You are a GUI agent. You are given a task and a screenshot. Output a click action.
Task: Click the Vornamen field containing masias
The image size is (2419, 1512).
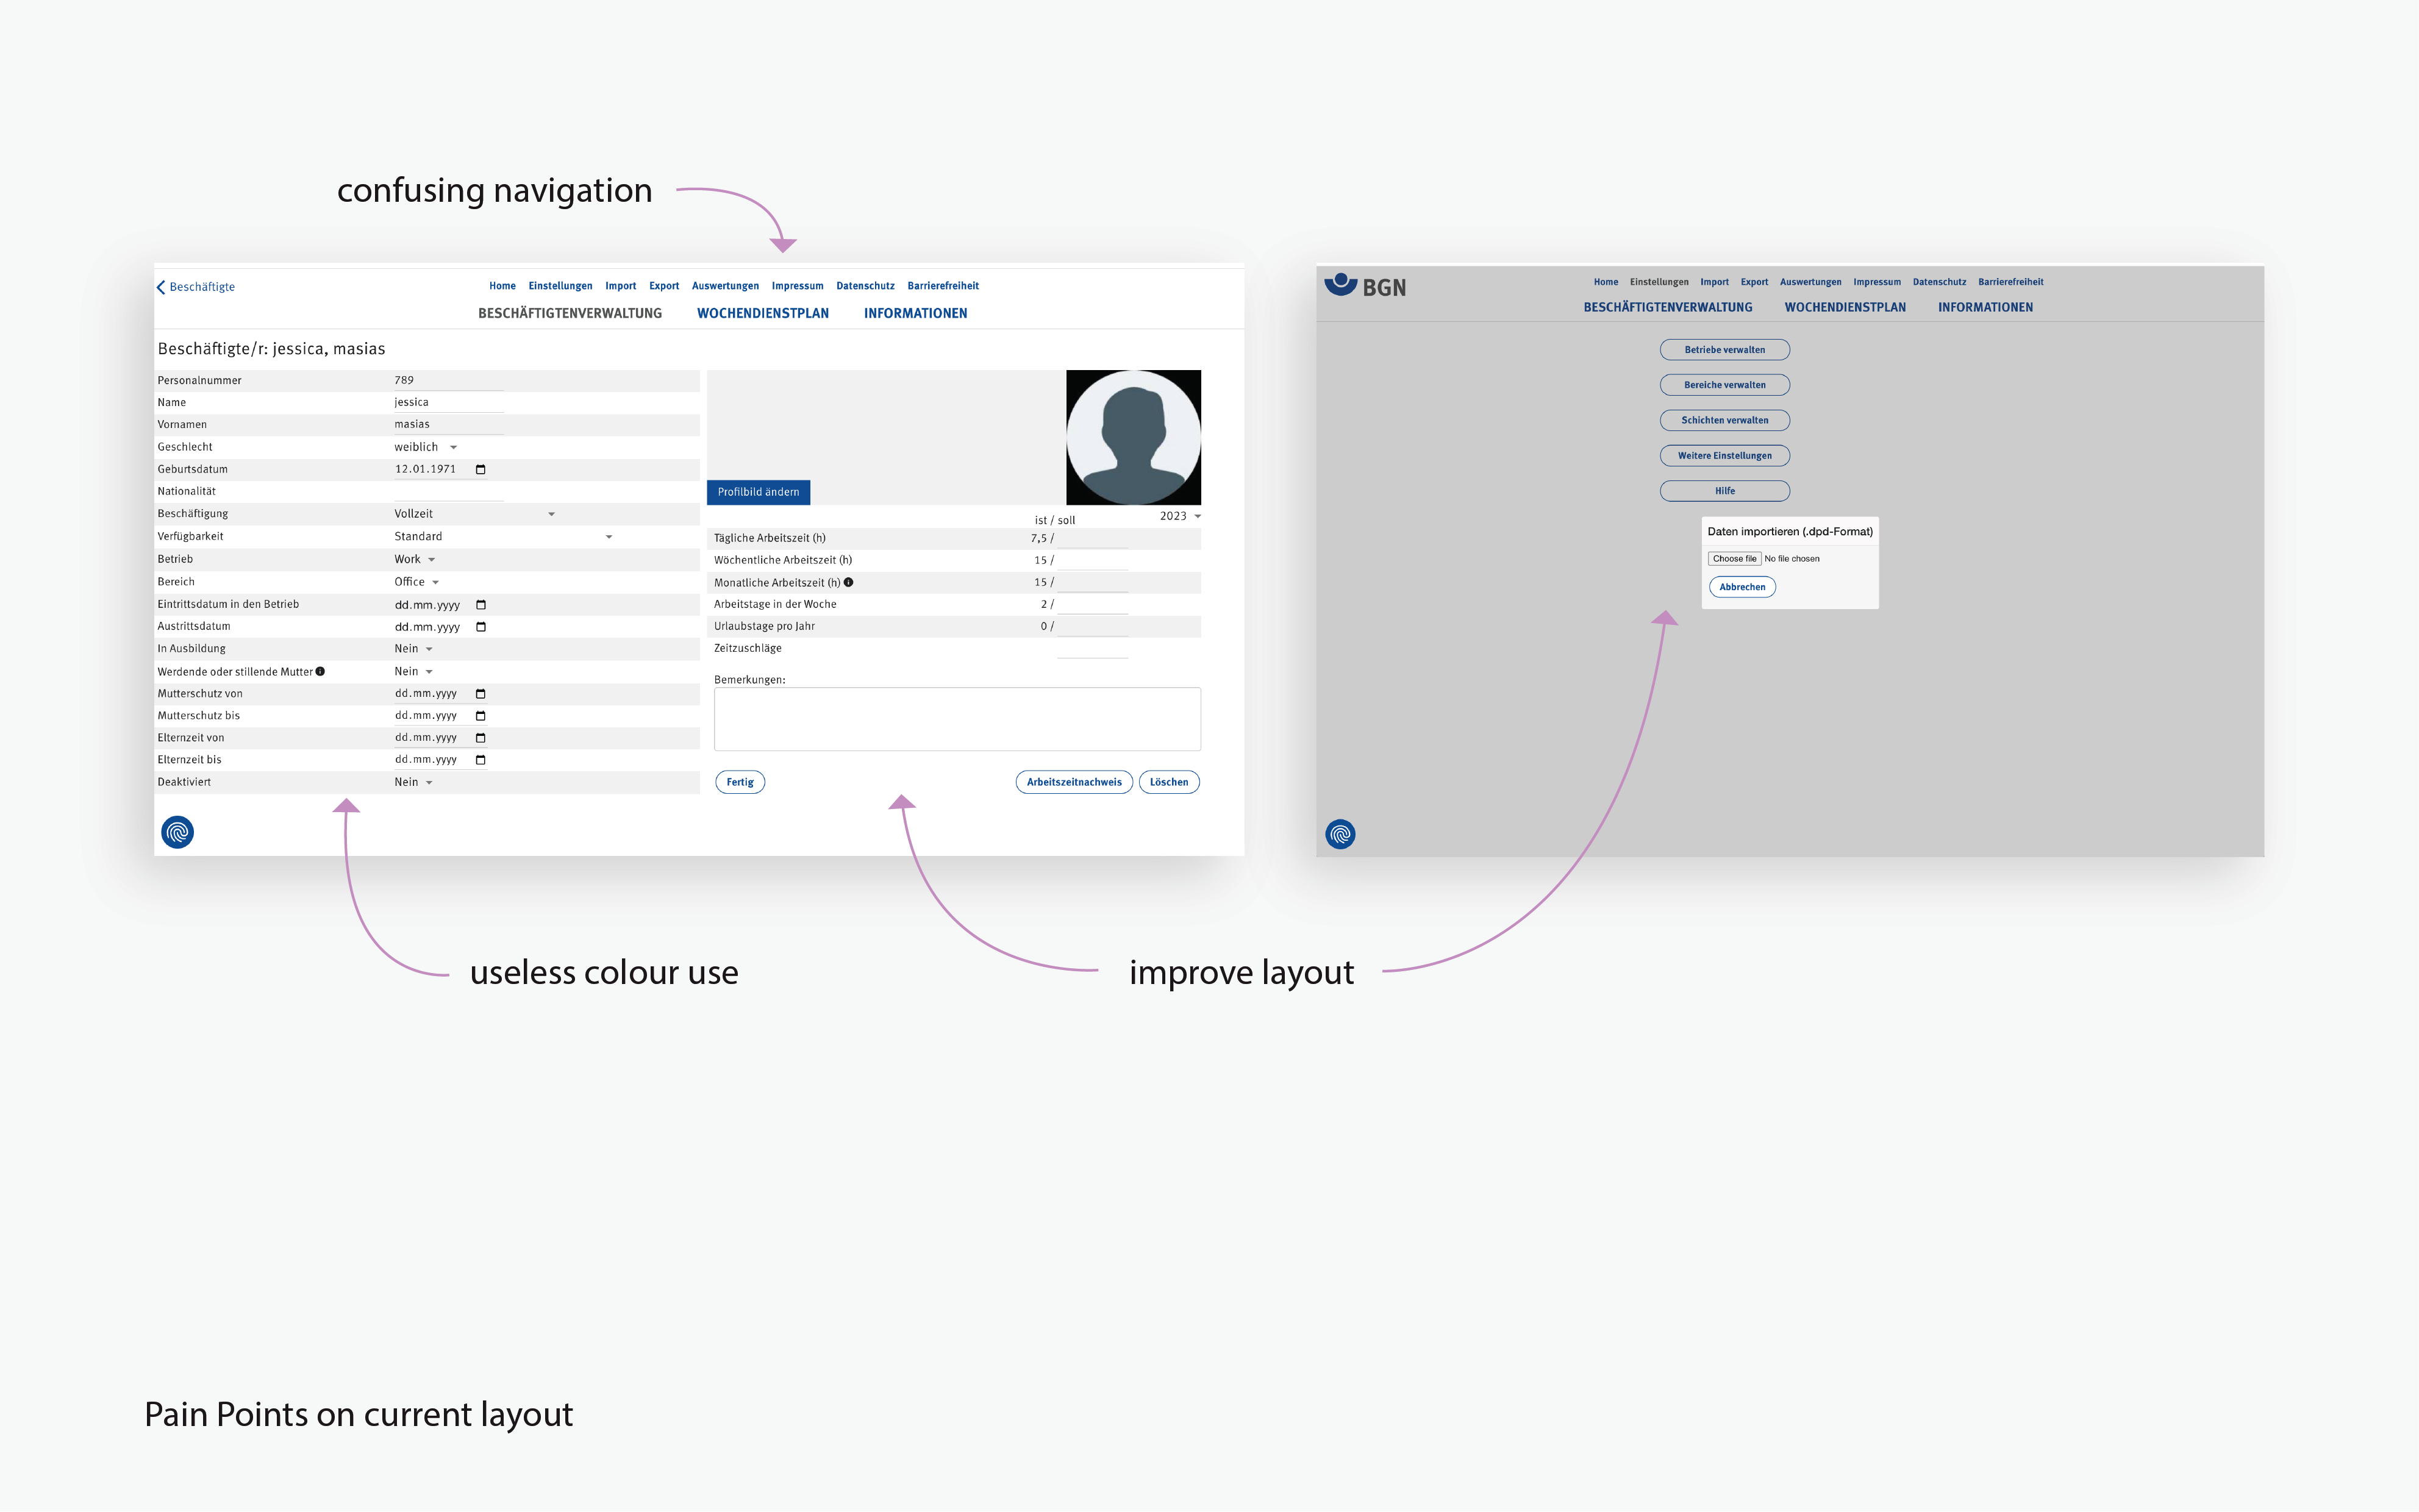coord(448,425)
